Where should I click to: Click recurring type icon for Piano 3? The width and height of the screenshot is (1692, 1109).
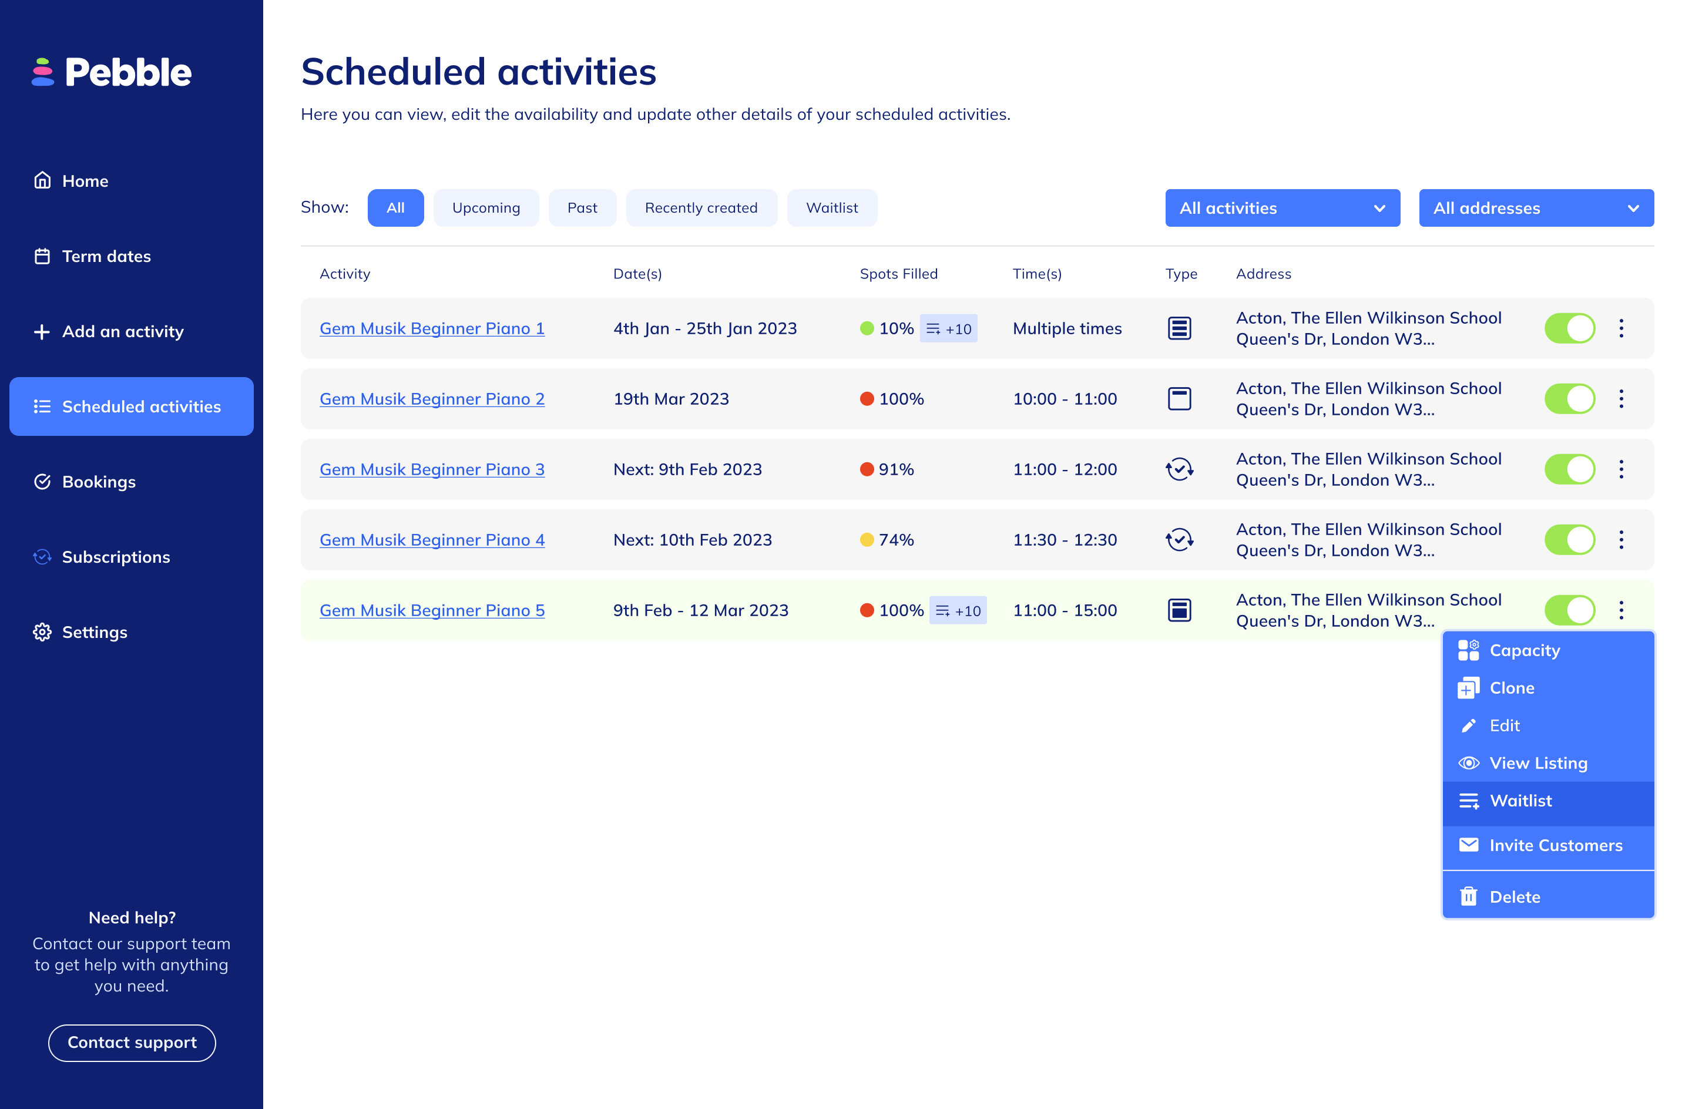[x=1179, y=469]
